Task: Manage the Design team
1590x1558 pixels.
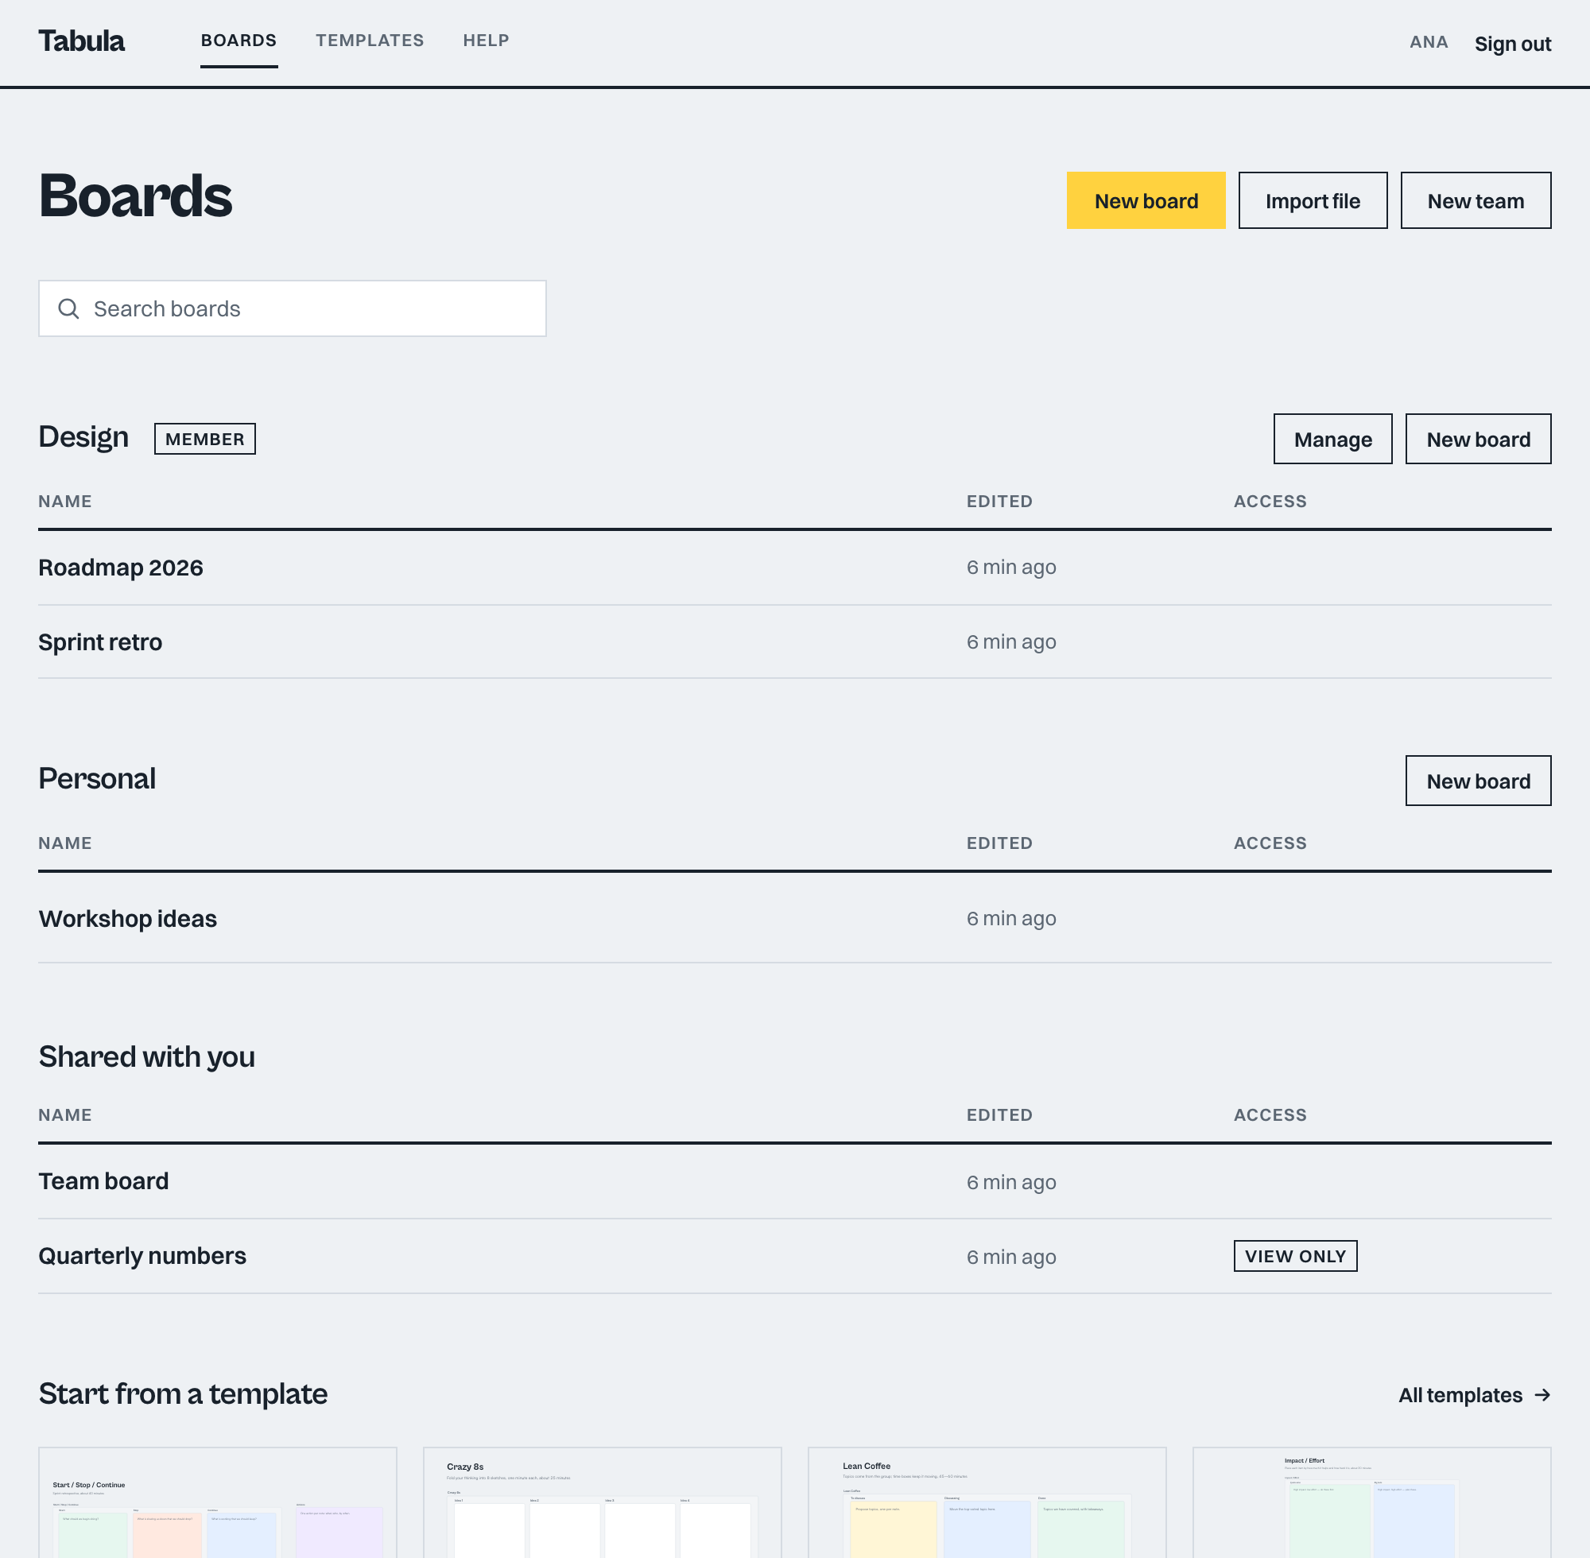Action: 1332,439
